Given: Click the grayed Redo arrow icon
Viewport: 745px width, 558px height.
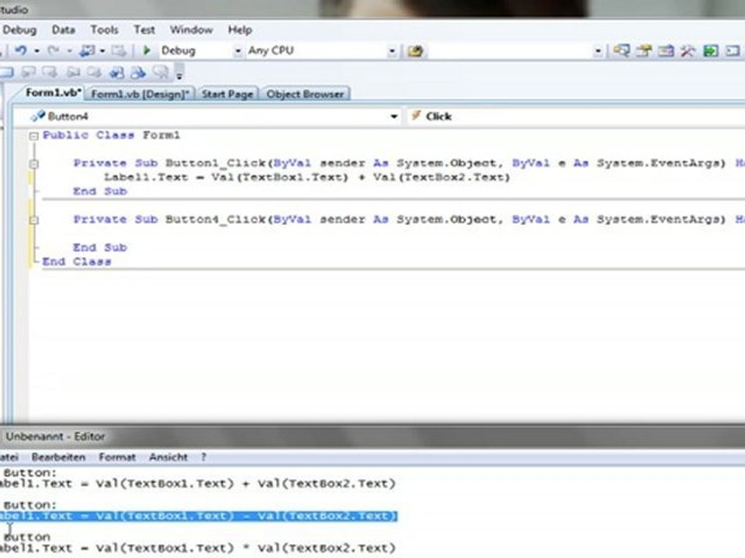Looking at the screenshot, I should pos(54,50).
